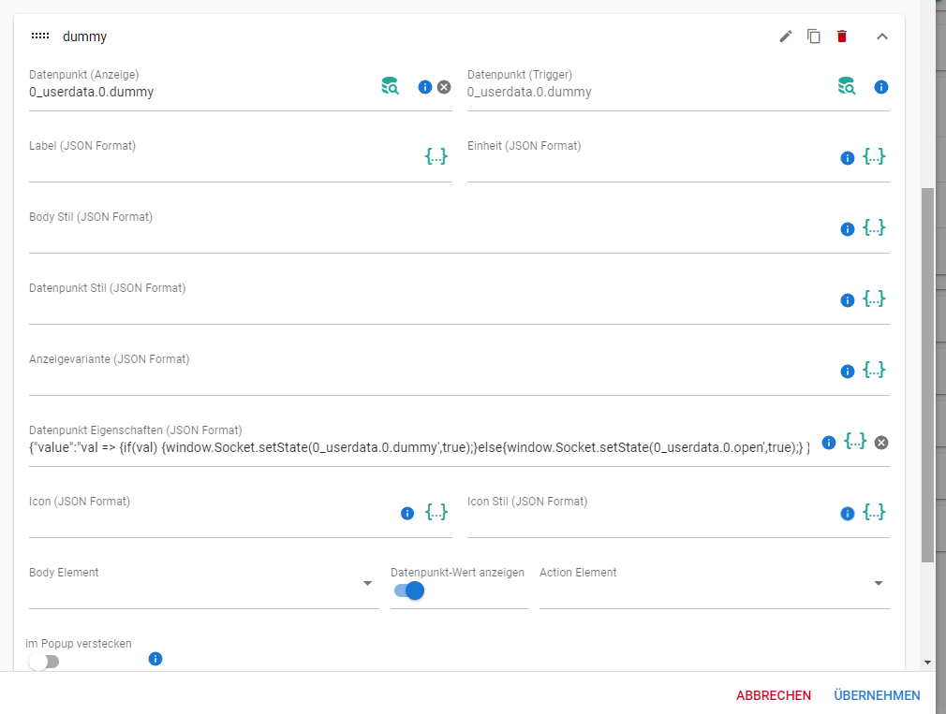Open the Action Element dropdown
This screenshot has height=714, width=946.
click(x=878, y=584)
